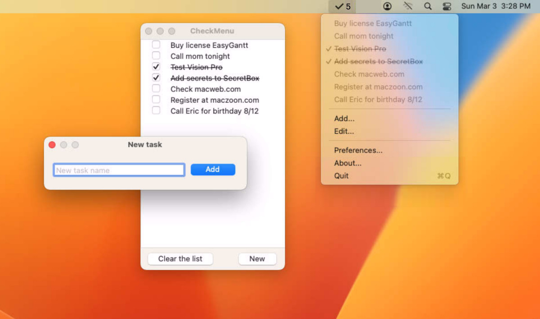Screen dimensions: 540x319
Task: Click the date and time in menu bar
Action: pos(496,6)
